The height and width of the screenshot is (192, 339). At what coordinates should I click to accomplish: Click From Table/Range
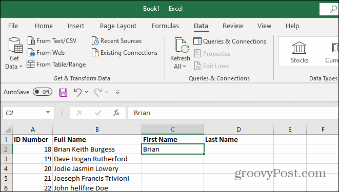[x=56, y=65]
